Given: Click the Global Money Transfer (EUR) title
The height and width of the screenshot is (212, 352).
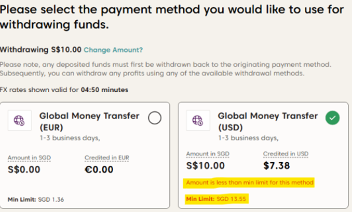Looking at the screenshot, I should coord(89,121).
